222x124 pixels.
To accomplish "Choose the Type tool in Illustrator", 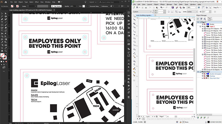I will coord(2,22).
